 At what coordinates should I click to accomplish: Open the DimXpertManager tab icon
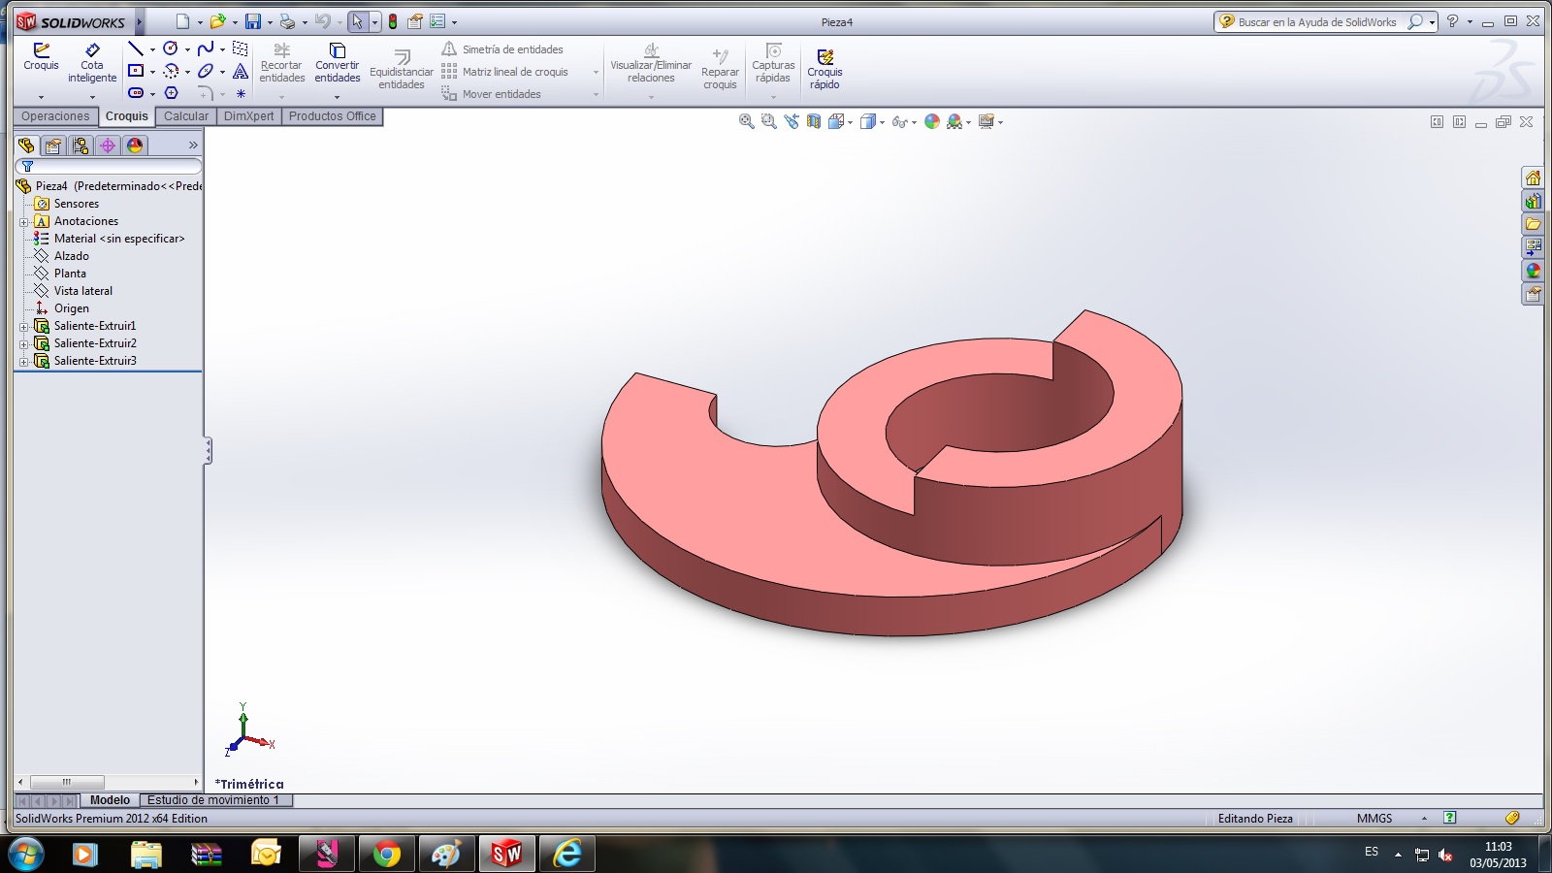(x=108, y=145)
